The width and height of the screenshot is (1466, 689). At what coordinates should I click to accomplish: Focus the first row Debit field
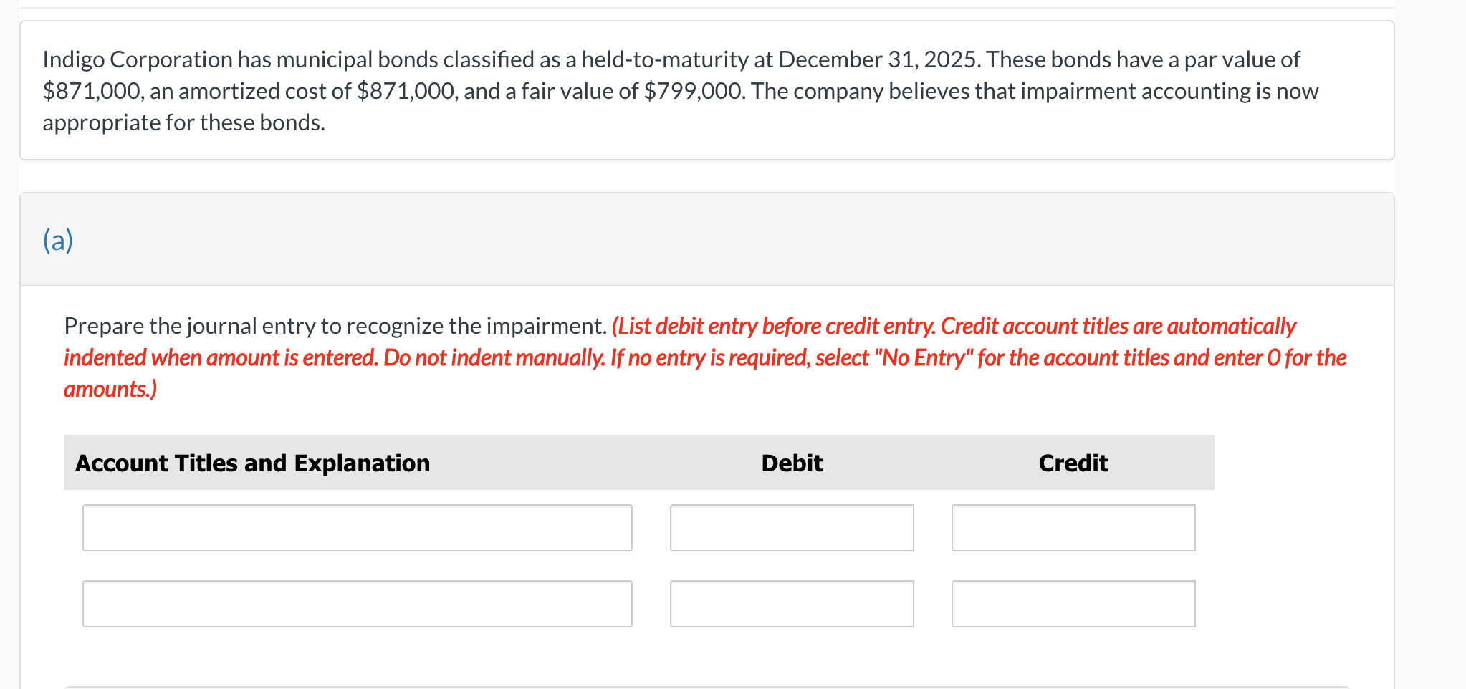[x=792, y=528]
